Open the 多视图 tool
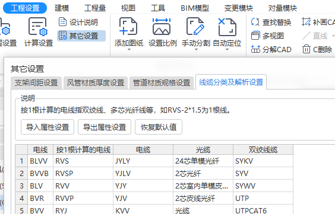 point(267,36)
